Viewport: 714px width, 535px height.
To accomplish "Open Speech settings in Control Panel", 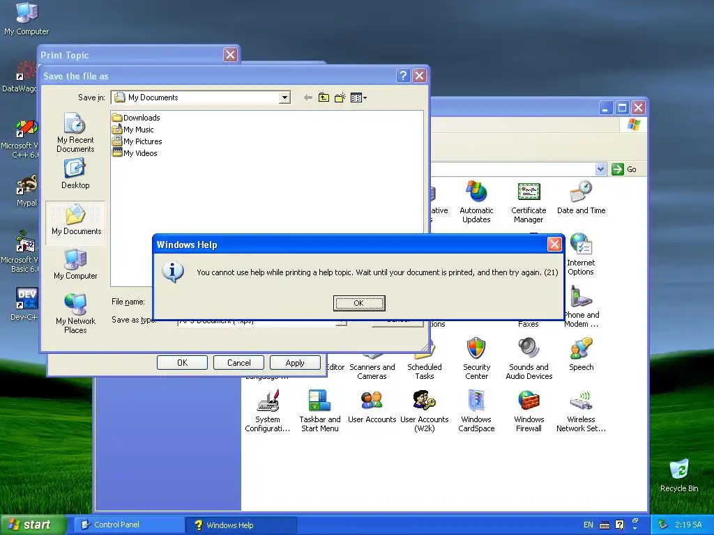I will click(x=581, y=355).
